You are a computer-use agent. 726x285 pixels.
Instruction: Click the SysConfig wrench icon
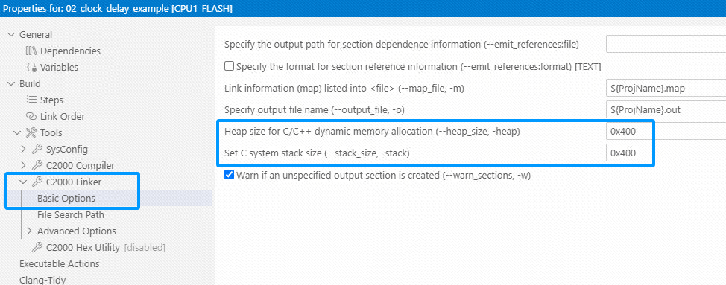coord(37,150)
